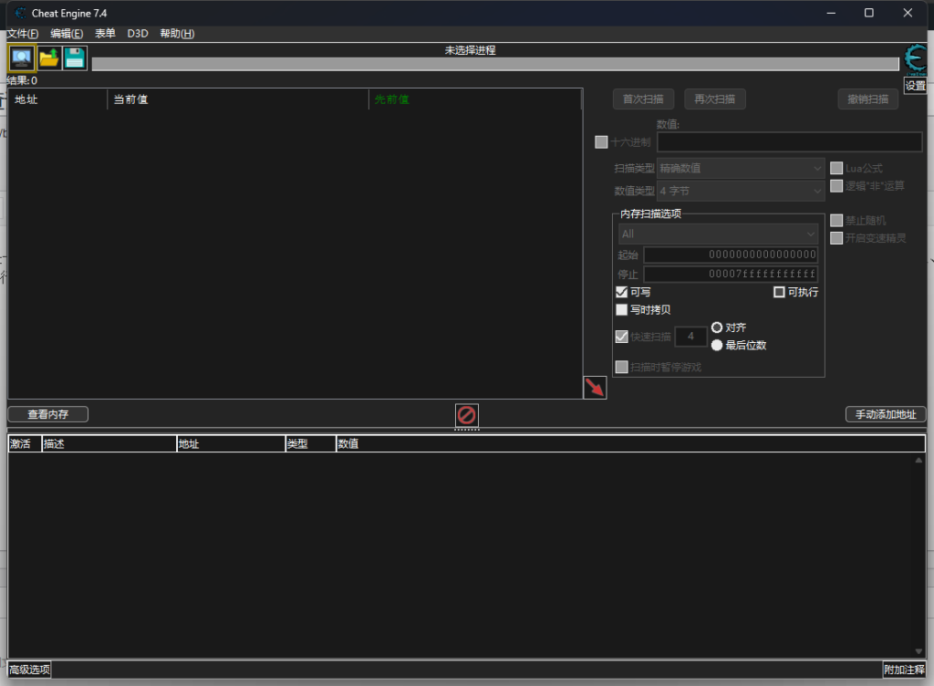Click the open file folder icon

(x=48, y=58)
